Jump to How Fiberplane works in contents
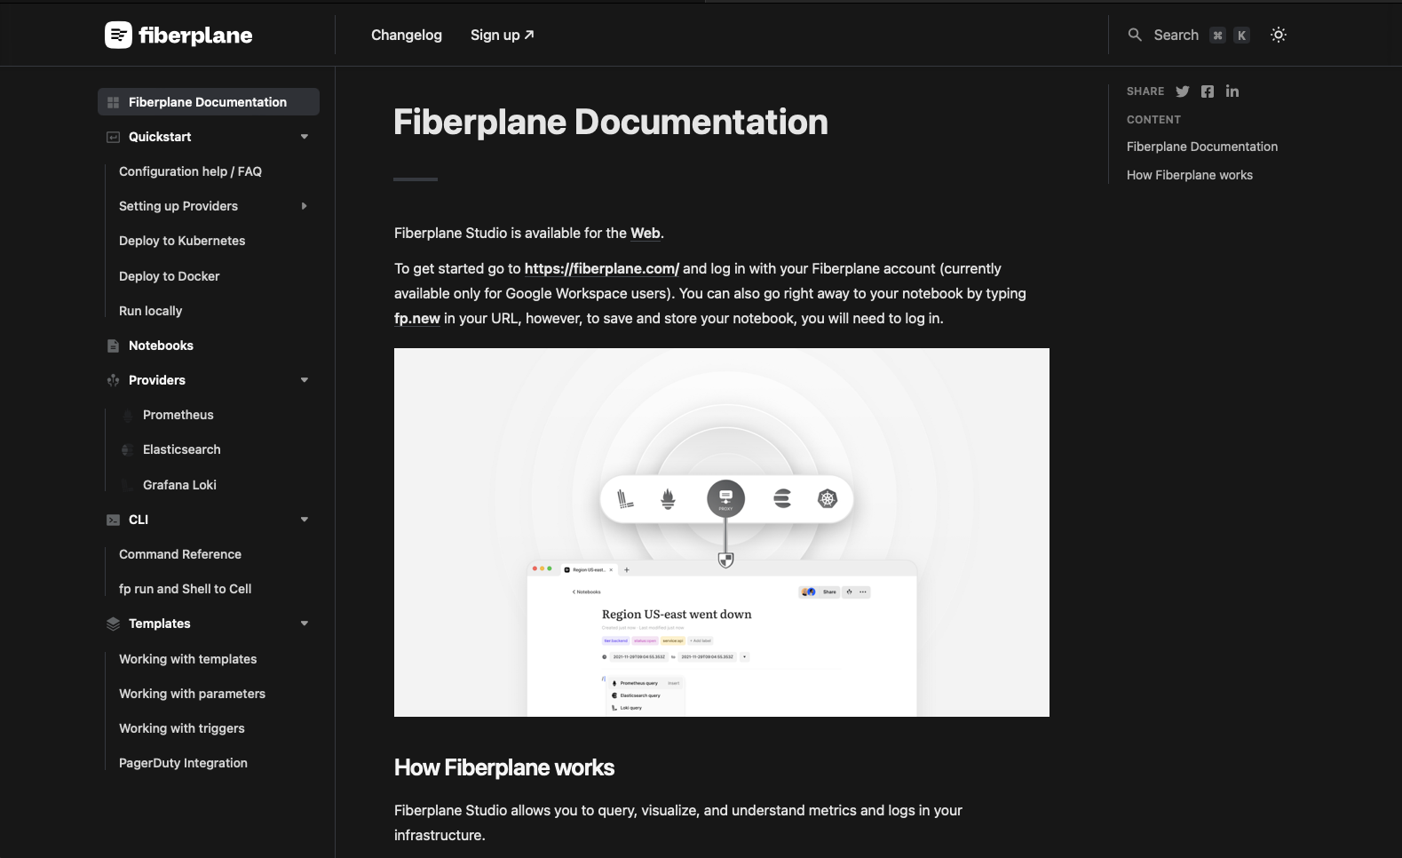Screen dimensions: 1402x858 1190,175
